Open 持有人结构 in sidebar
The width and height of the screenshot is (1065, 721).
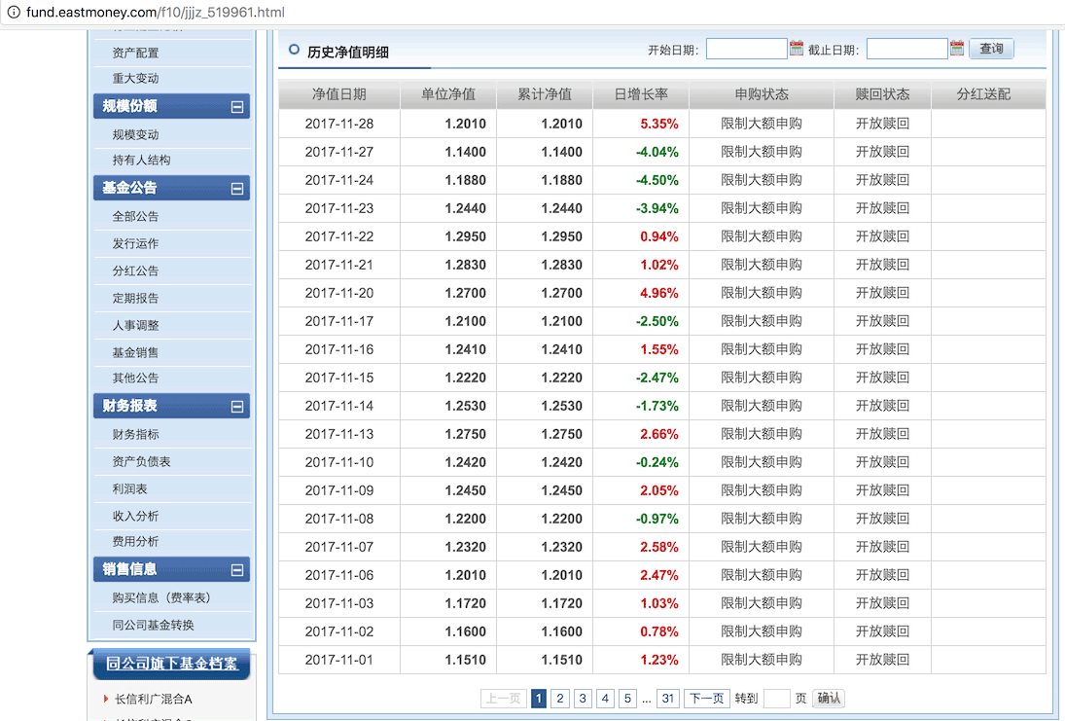pyautogui.click(x=141, y=160)
